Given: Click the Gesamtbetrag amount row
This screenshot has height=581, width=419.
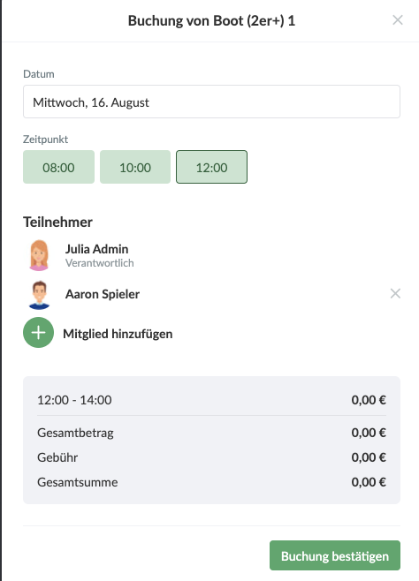Looking at the screenshot, I should coord(211,433).
